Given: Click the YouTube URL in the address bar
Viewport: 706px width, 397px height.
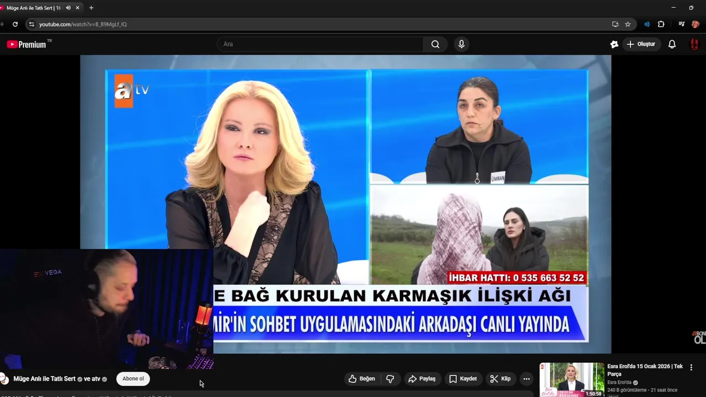Looking at the screenshot, I should pos(83,24).
